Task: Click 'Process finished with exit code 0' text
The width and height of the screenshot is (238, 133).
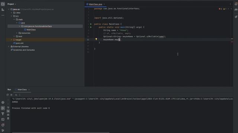Action: tap(31, 108)
